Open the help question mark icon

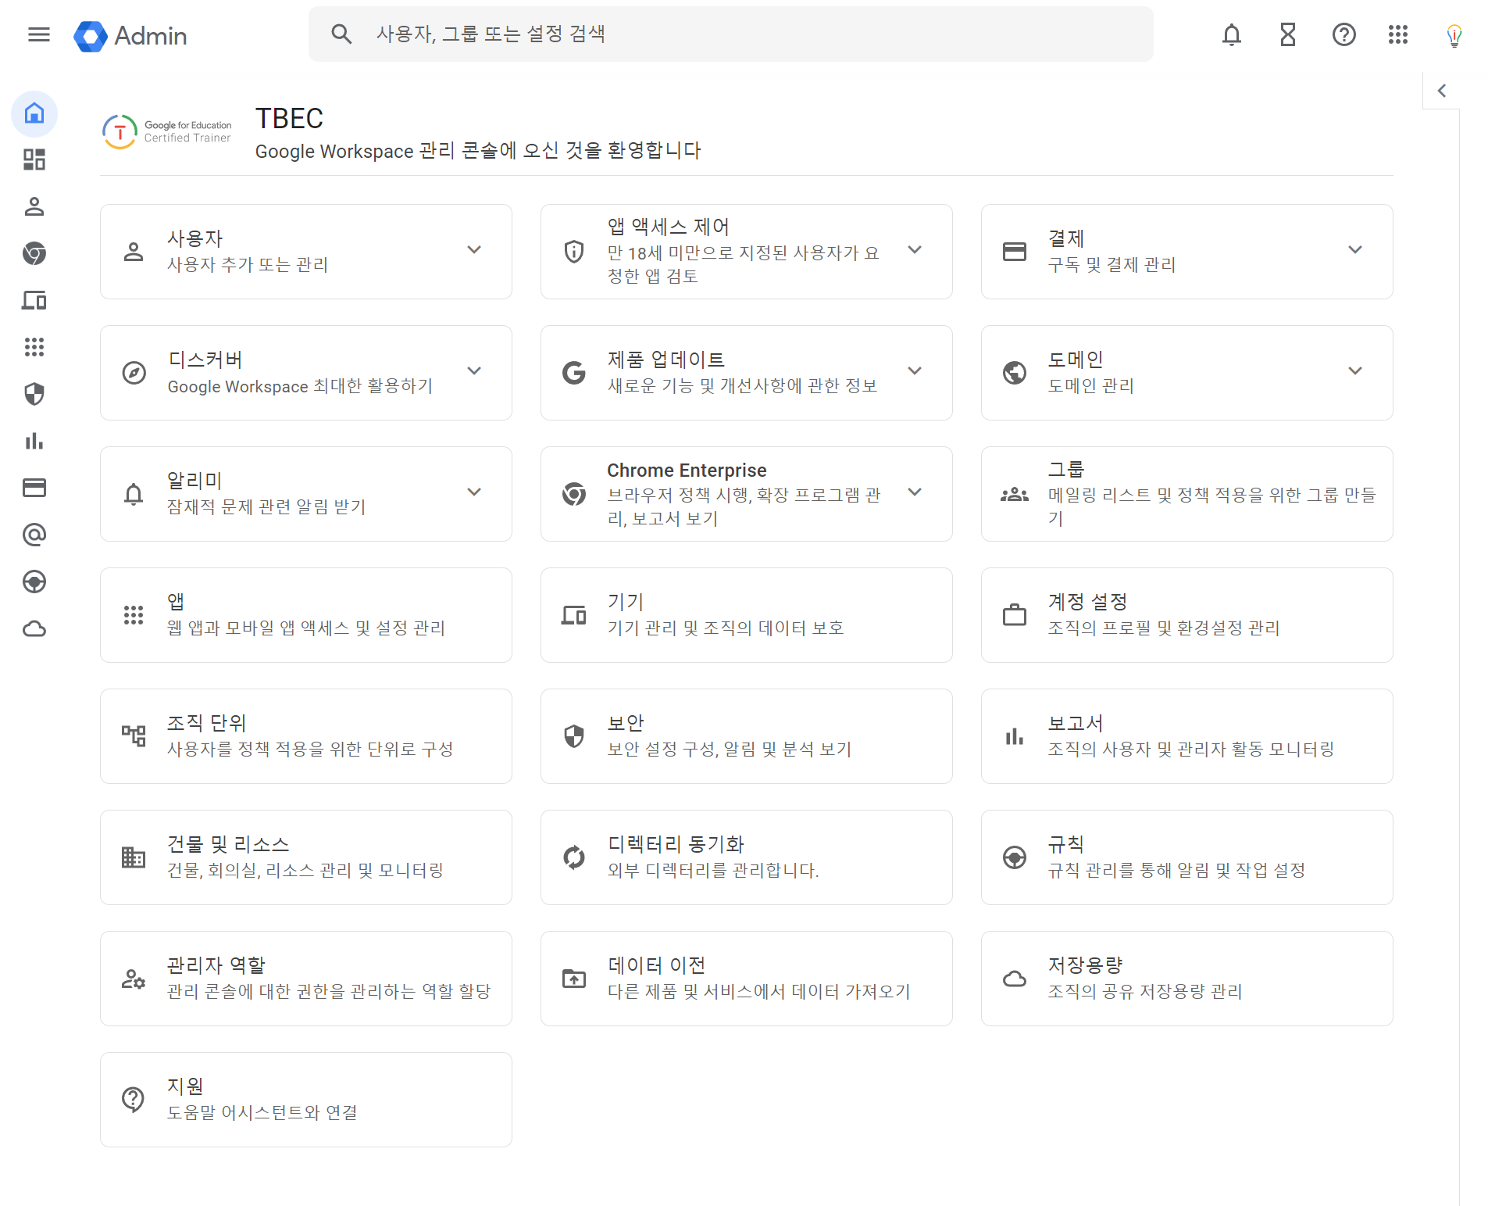click(x=1344, y=34)
